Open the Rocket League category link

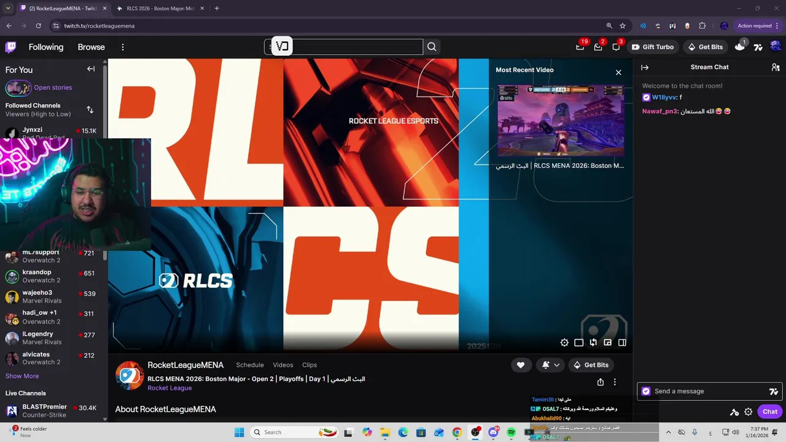(x=169, y=388)
